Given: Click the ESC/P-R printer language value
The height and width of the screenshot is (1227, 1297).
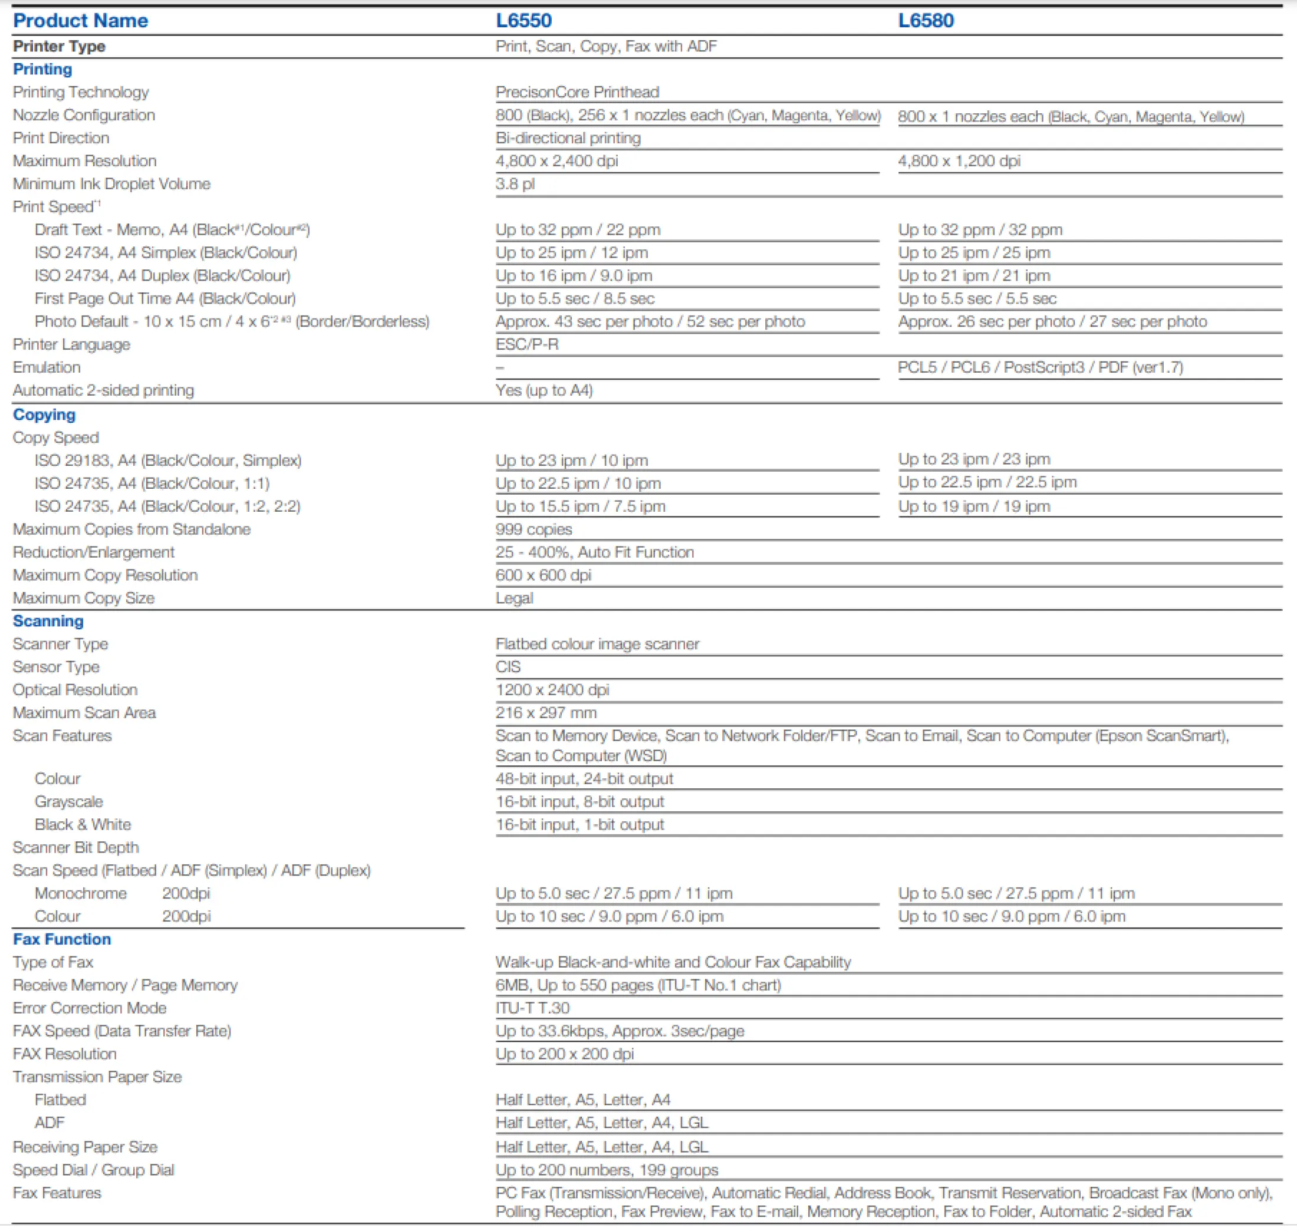Looking at the screenshot, I should [526, 345].
